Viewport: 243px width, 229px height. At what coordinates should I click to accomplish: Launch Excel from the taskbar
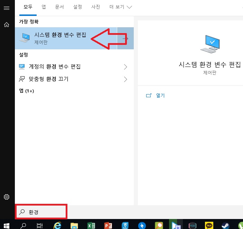91,226
